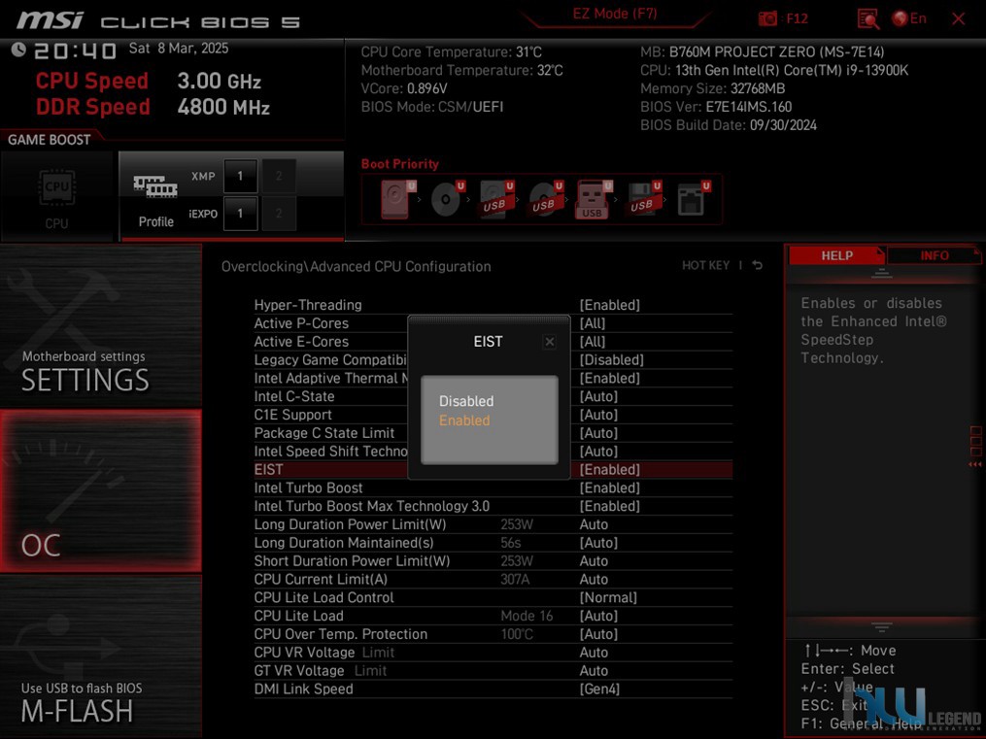
Task: Click the DMI Link Speed label
Action: click(x=303, y=689)
